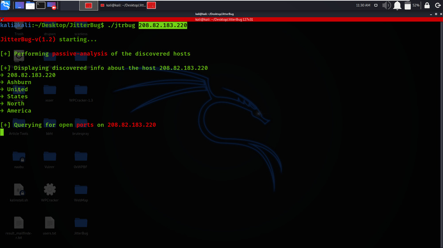Click the arrow line 208.82.183.220
443x248 pixels.
pyautogui.click(x=27, y=75)
